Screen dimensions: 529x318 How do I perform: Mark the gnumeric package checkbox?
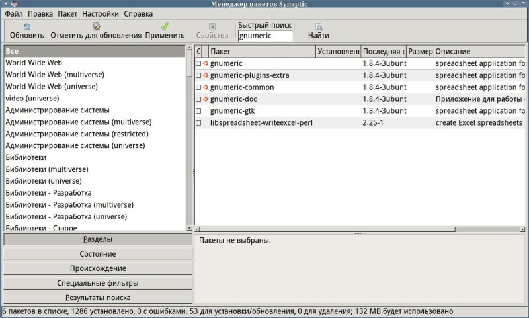pos(198,63)
